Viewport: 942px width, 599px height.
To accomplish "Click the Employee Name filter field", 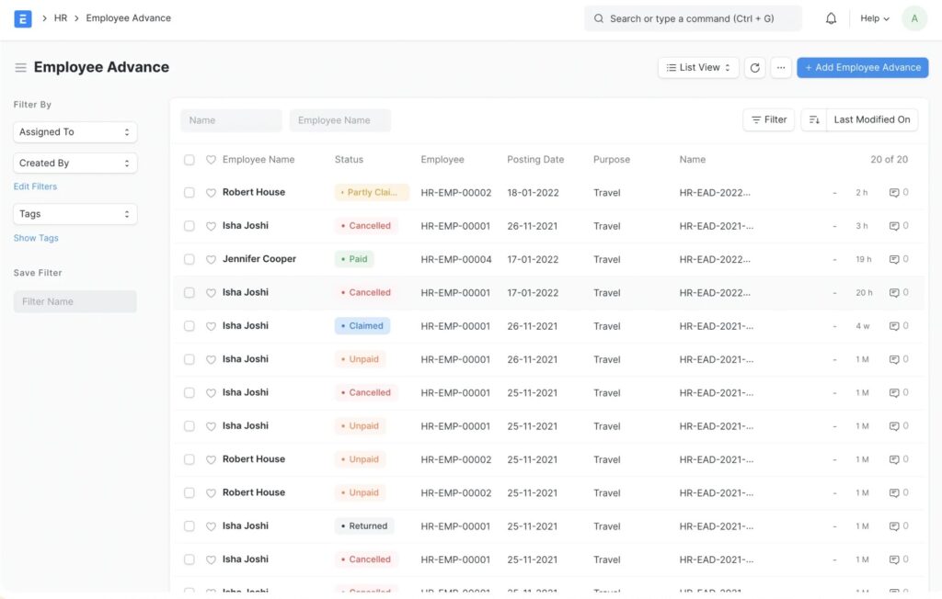I will (339, 120).
